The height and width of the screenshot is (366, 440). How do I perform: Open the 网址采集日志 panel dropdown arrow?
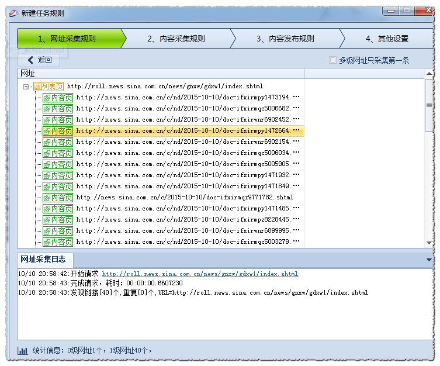[429, 260]
